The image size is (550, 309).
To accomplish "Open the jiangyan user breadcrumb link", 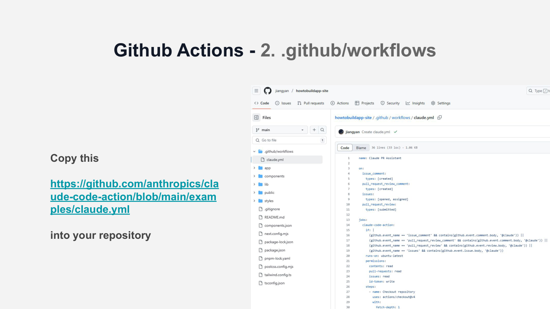I will (x=282, y=91).
